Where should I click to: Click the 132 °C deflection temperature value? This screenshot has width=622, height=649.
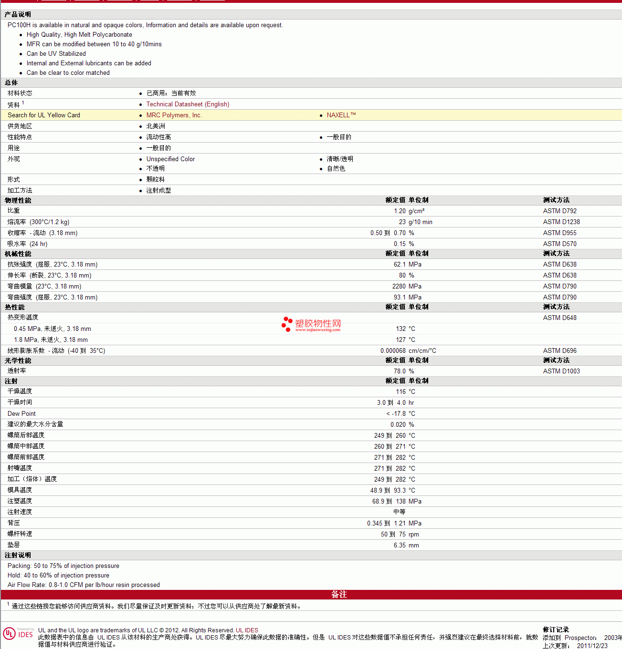point(406,329)
